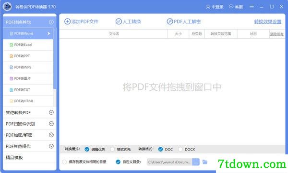Select PDF转图片 in sidebar
The width and height of the screenshot is (288, 173).
click(x=28, y=79)
